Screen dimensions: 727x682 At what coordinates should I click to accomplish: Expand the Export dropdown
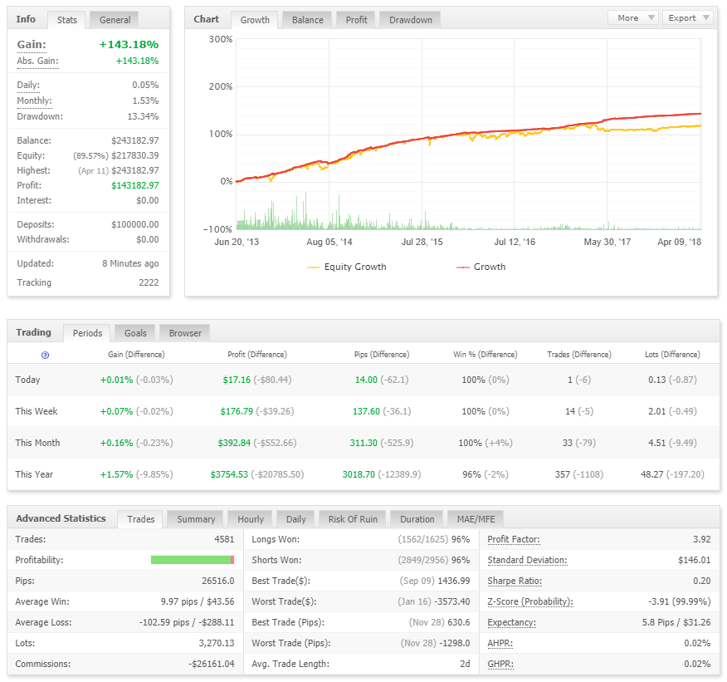click(x=688, y=18)
